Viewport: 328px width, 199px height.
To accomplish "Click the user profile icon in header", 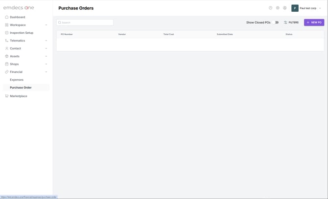I will pyautogui.click(x=285, y=8).
